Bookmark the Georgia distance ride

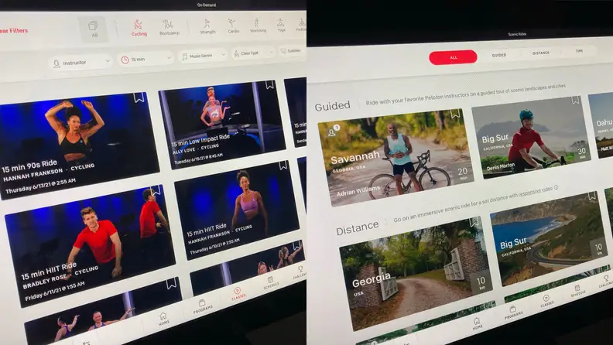point(474,222)
